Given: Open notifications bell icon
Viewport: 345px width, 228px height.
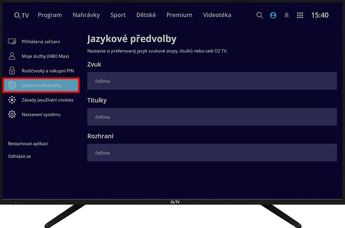Looking at the screenshot, I should pyautogui.click(x=286, y=15).
